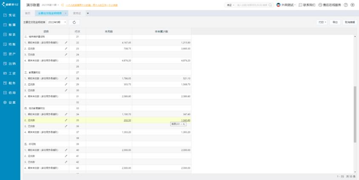Click the announcement speaker icon near the title
359x180 pixels.
[62, 5]
